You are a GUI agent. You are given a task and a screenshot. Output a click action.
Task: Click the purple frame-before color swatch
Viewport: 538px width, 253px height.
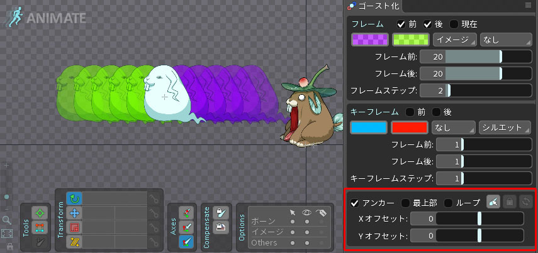click(x=370, y=40)
